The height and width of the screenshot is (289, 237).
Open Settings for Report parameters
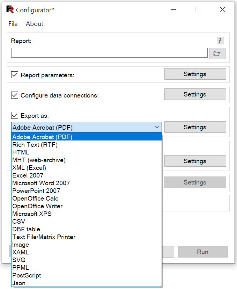(x=195, y=74)
